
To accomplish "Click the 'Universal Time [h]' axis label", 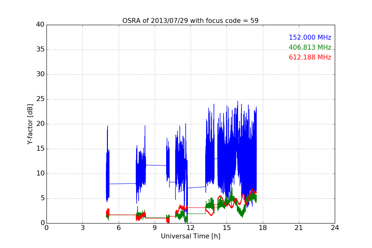I will 190,236.
